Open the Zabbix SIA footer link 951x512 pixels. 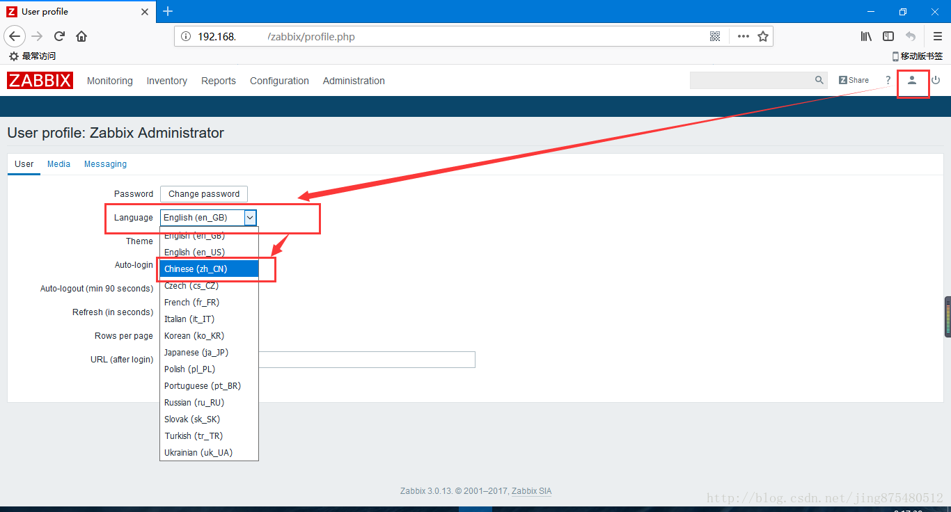point(531,491)
